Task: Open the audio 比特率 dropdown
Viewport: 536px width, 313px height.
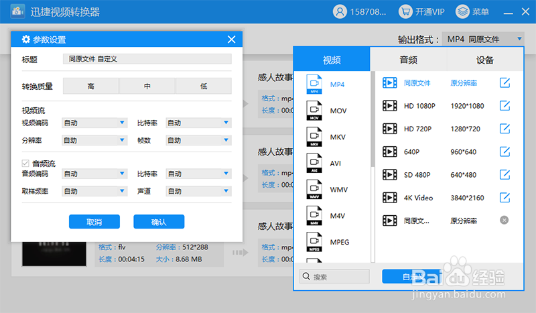Action: 198,174
